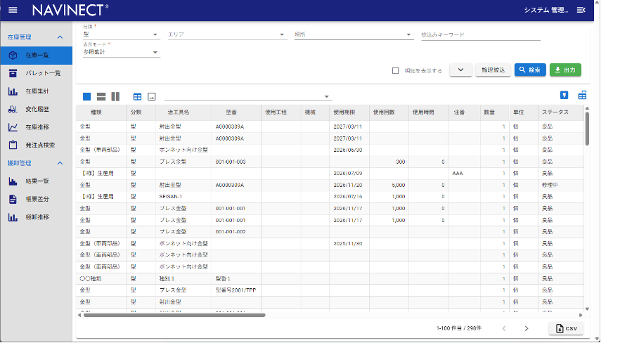Download the list with the CSV button
The image size is (620, 343).
point(567,328)
